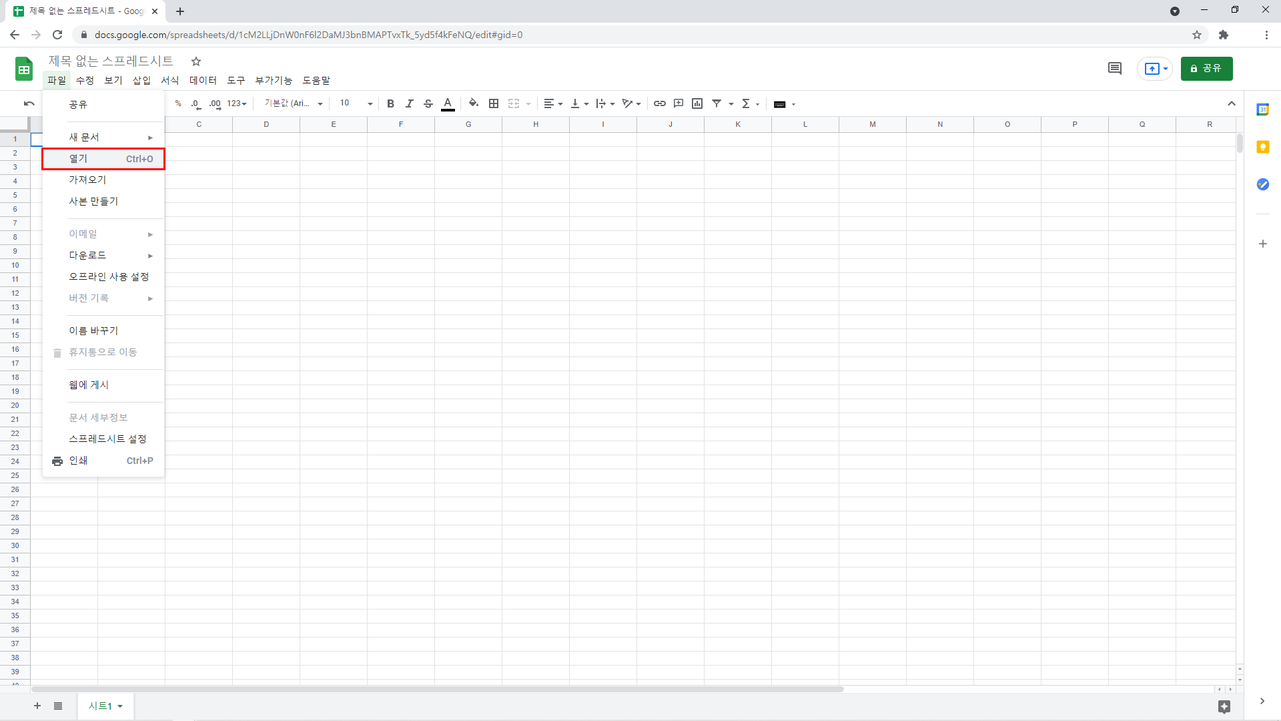The image size is (1281, 721).
Task: Open Google Keep in side panel
Action: pos(1262,147)
